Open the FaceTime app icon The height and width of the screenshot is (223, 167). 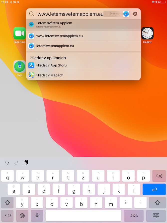pos(19,33)
